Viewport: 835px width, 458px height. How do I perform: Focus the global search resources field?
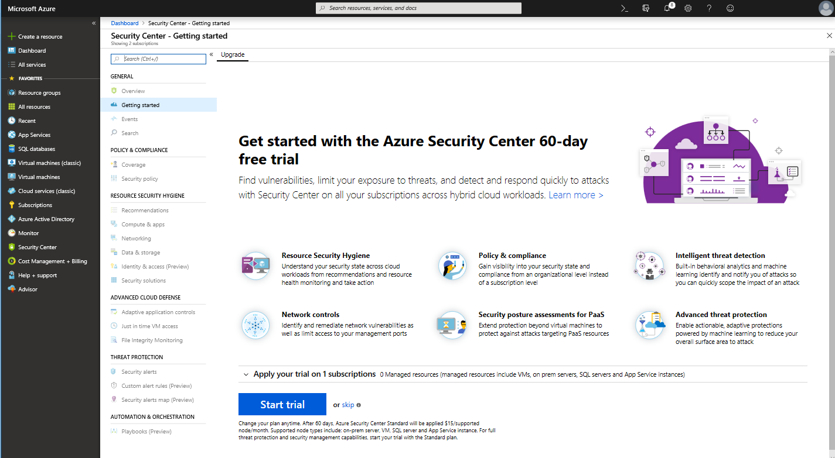pos(418,8)
